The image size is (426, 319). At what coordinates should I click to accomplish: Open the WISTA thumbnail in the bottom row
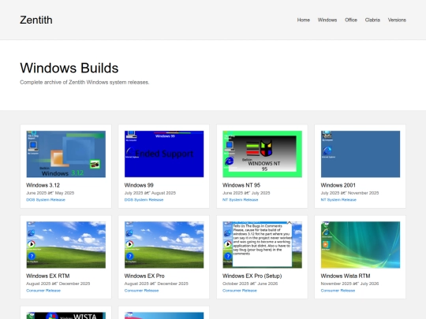pyautogui.click(x=66, y=316)
